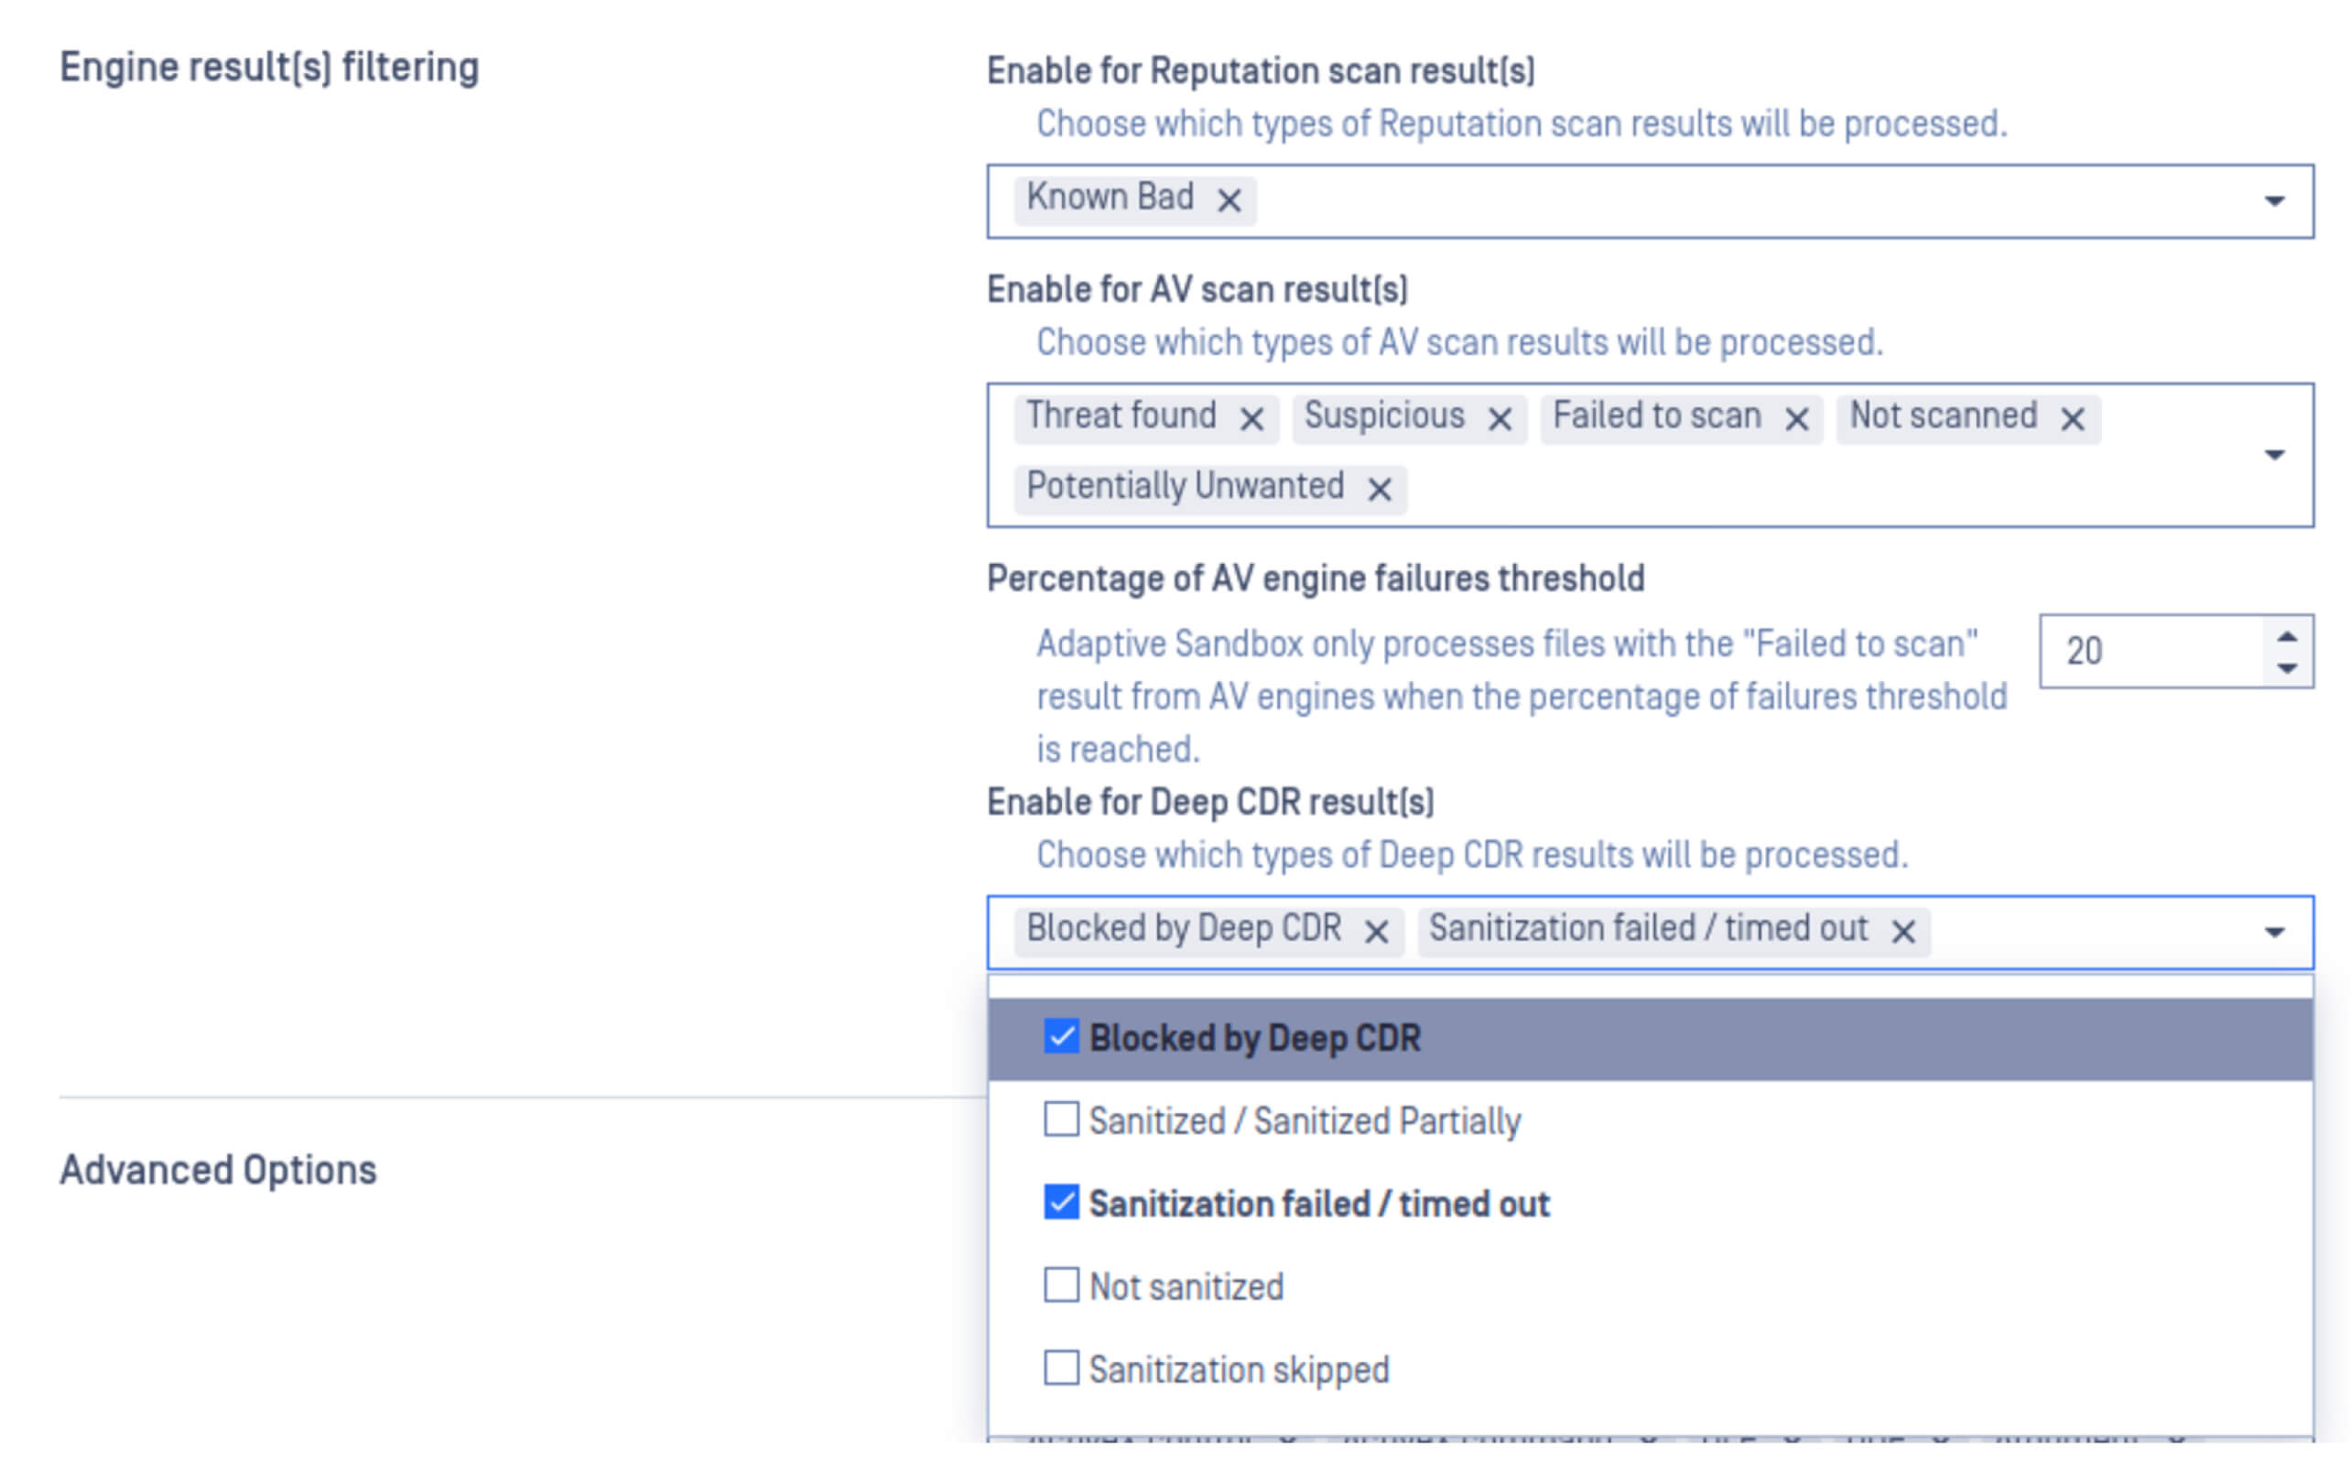
Task: Expand the AV scan results dropdown
Action: [x=2274, y=455]
